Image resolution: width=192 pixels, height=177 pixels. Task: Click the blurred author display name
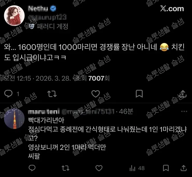pos(38,9)
